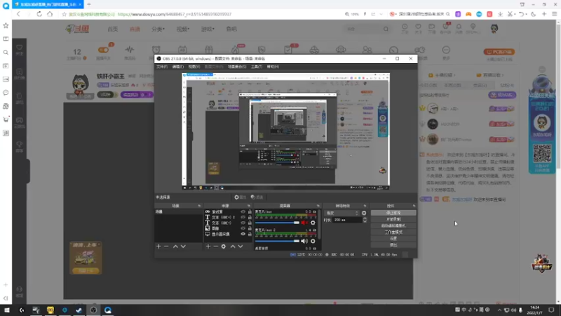Open the 视图(V) menu in OBS

coord(194,67)
